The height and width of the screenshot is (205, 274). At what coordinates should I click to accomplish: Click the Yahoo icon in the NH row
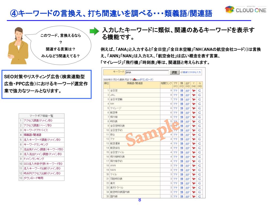point(194,104)
